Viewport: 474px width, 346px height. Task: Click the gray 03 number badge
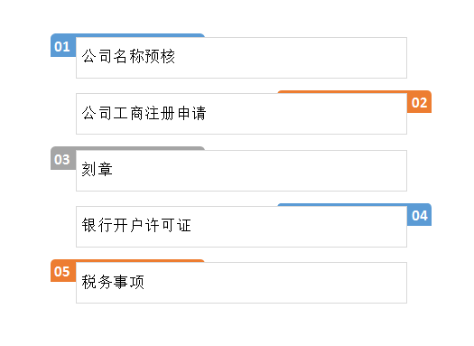[x=63, y=160]
